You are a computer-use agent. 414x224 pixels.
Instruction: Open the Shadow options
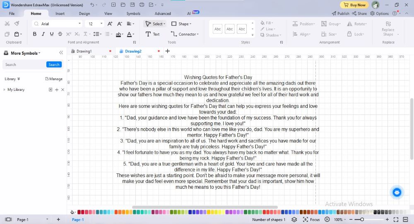click(x=271, y=35)
